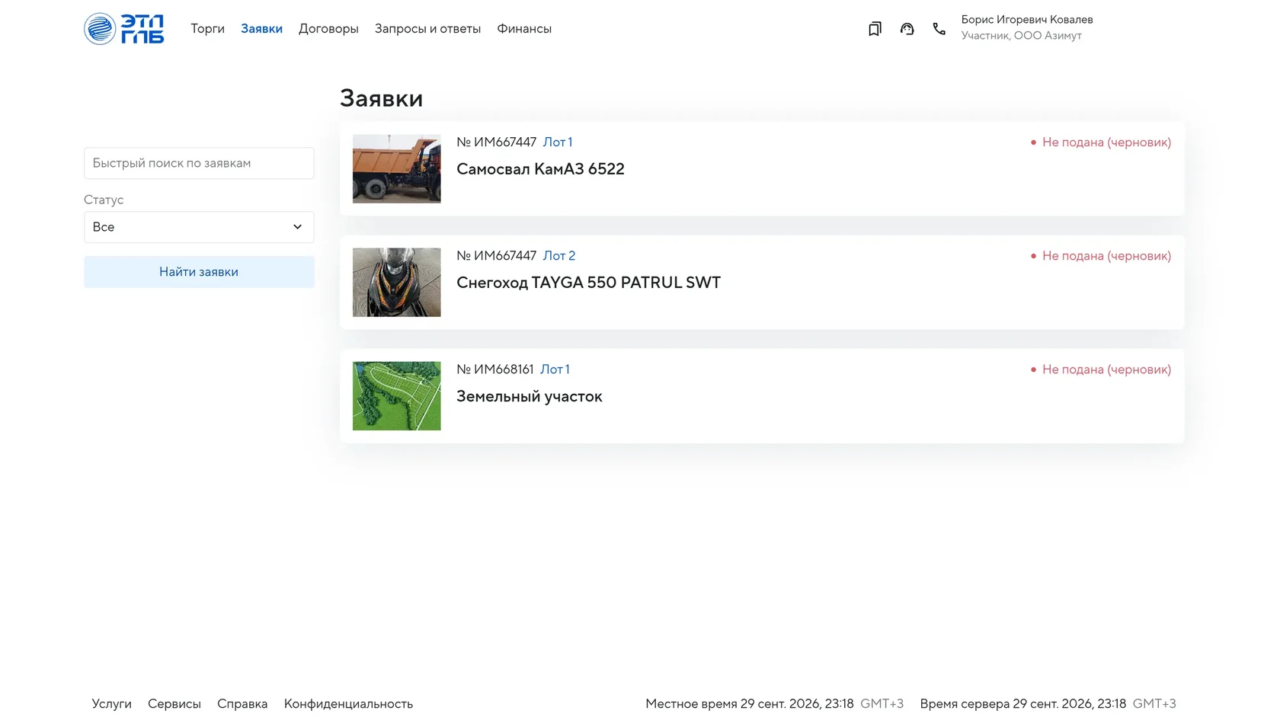Focus the quick search by applications field

pyautogui.click(x=199, y=163)
